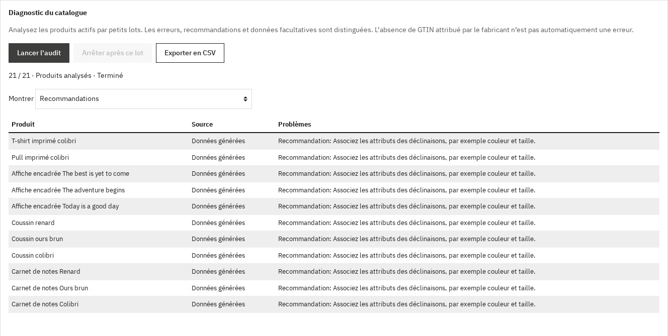This screenshot has height=336, width=668.
Task: Click the Lancer l'audit button
Action: pyautogui.click(x=39, y=53)
